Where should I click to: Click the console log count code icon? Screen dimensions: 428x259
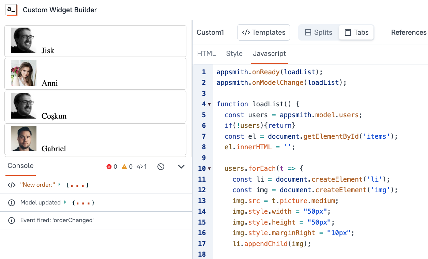click(x=139, y=167)
